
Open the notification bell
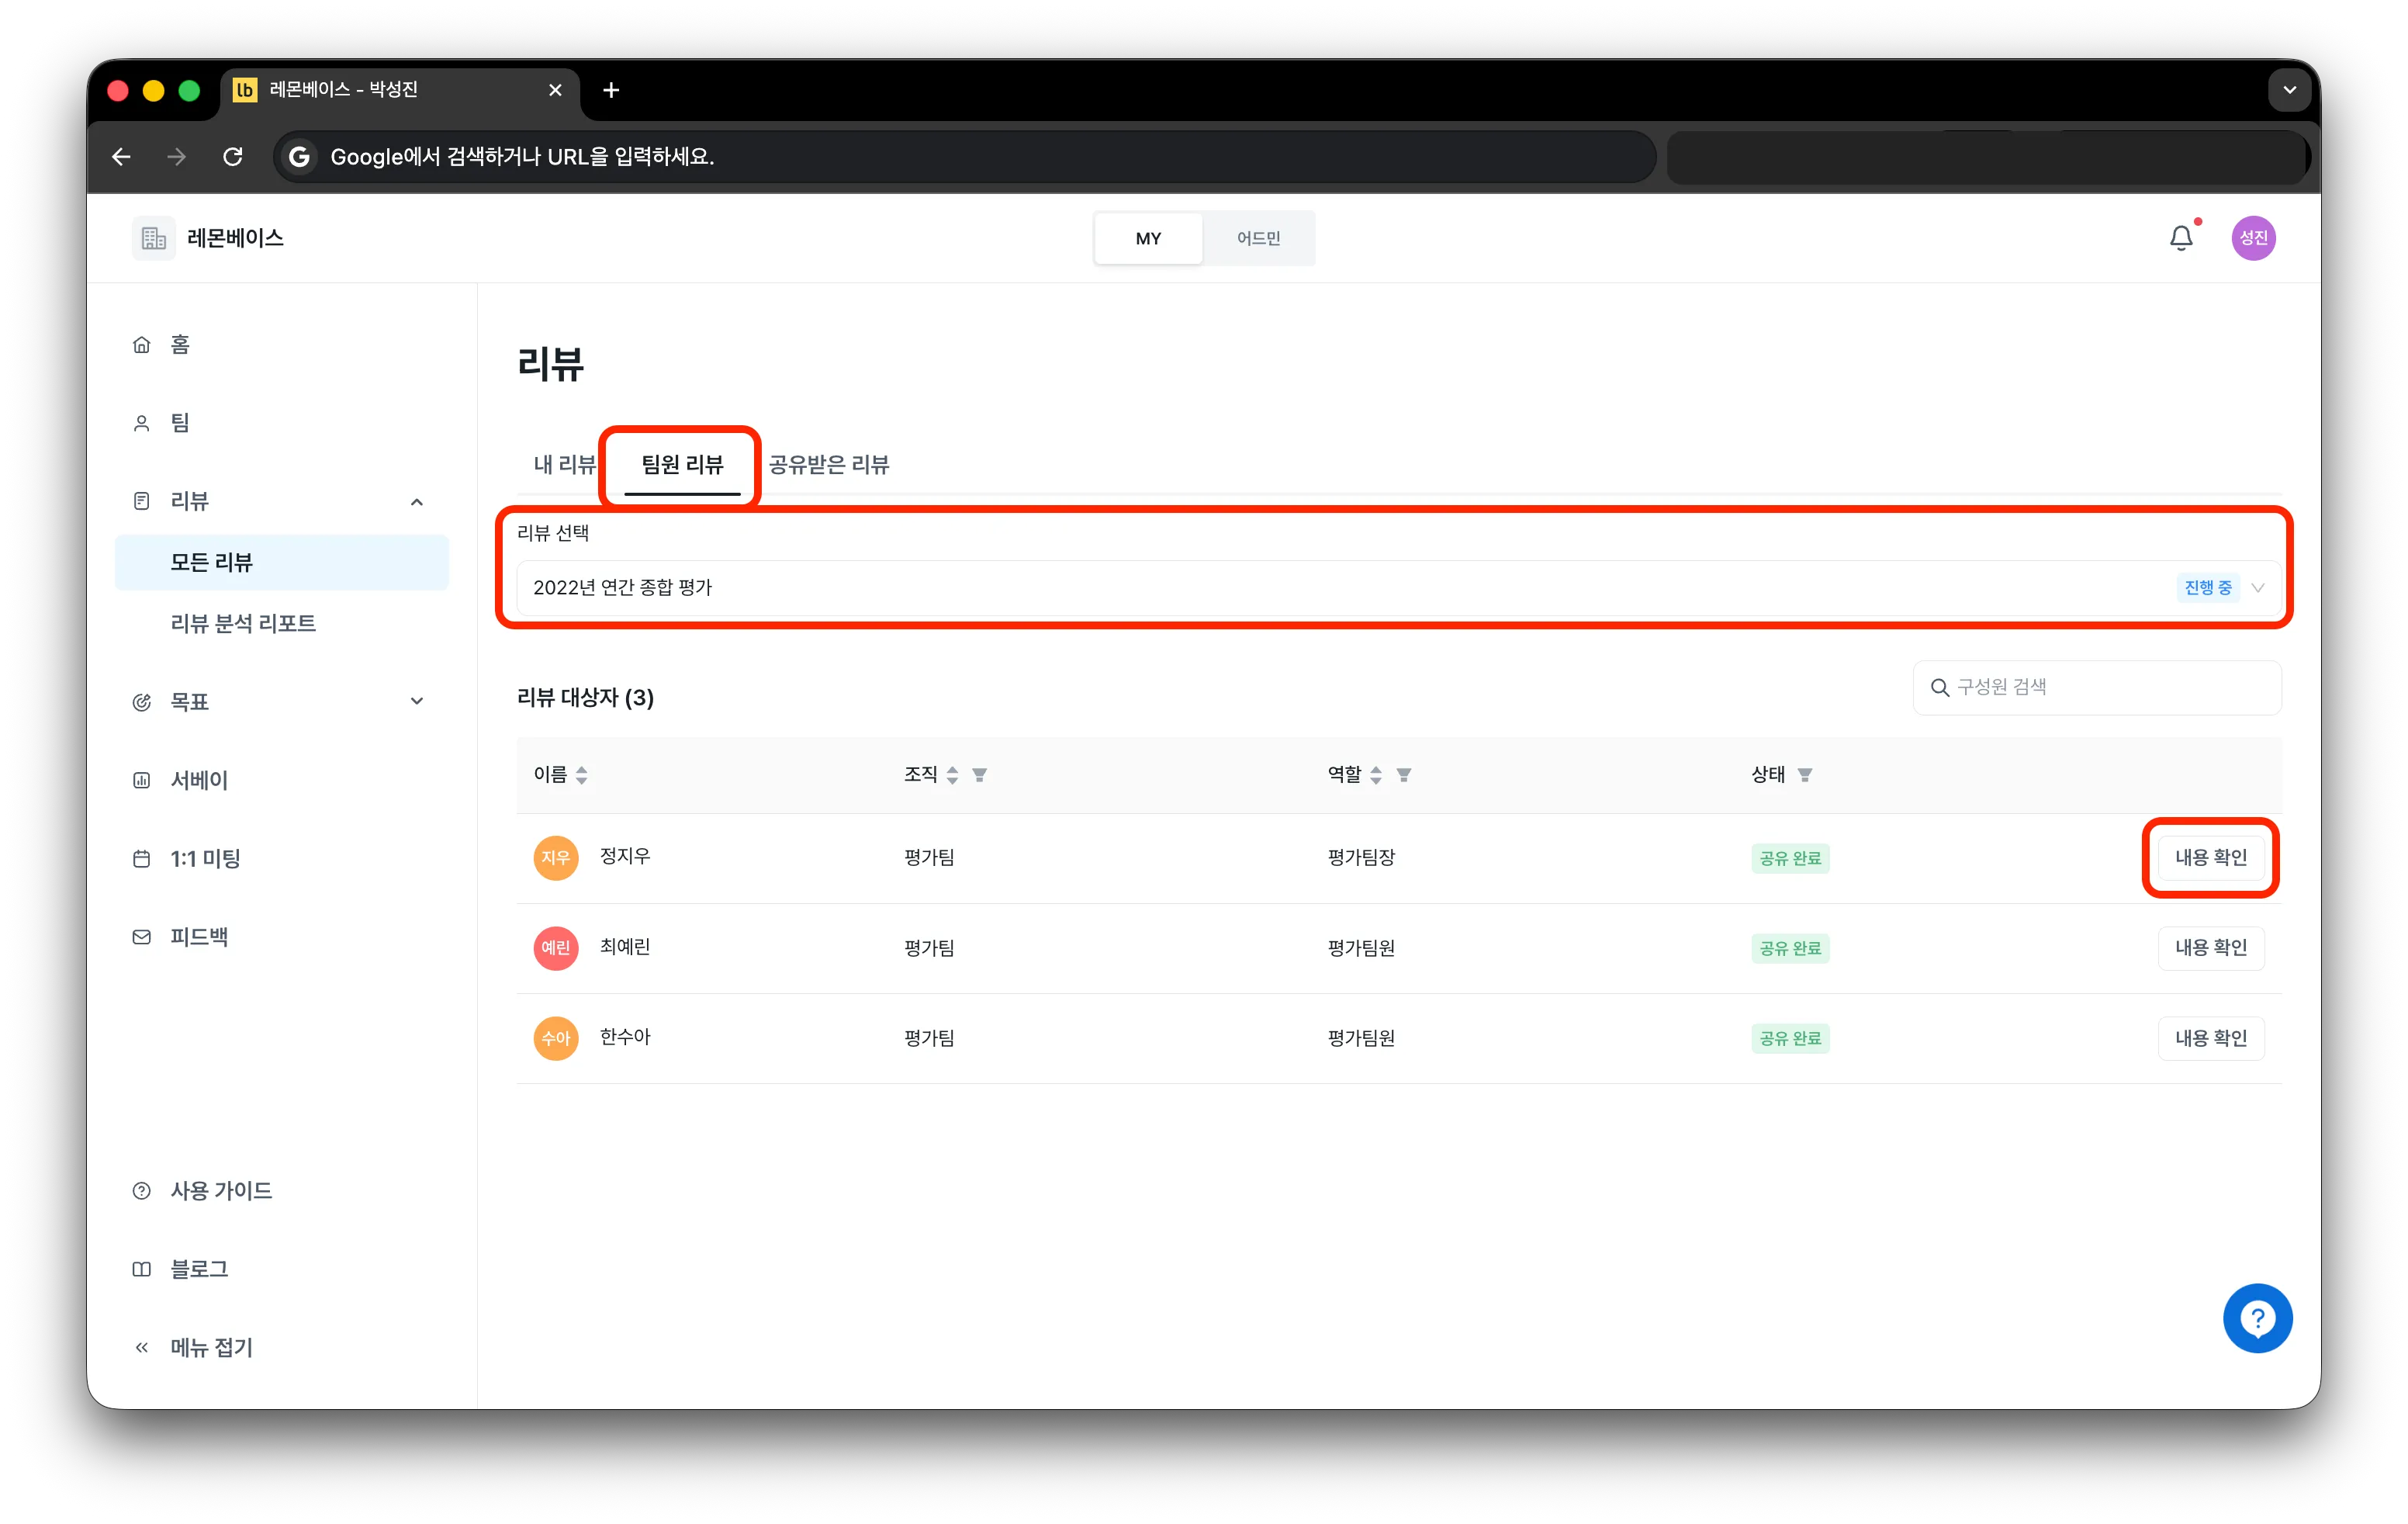click(x=2181, y=238)
